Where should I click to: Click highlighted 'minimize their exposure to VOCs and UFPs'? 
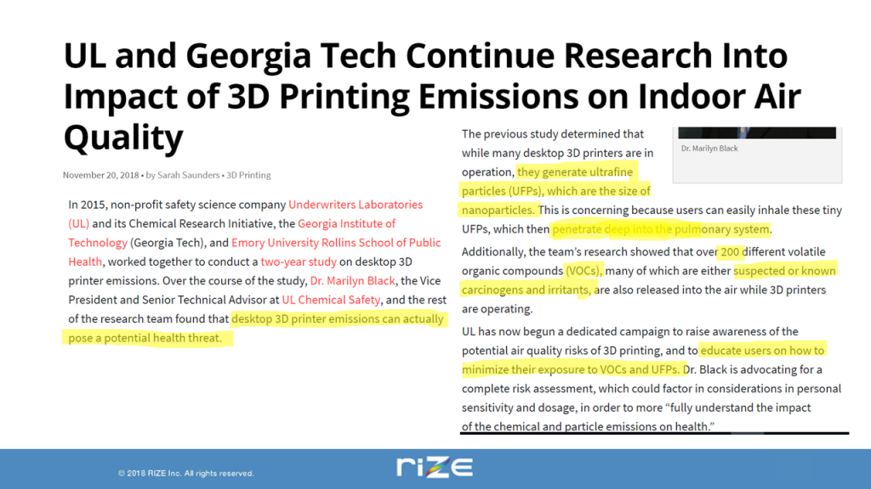click(571, 370)
